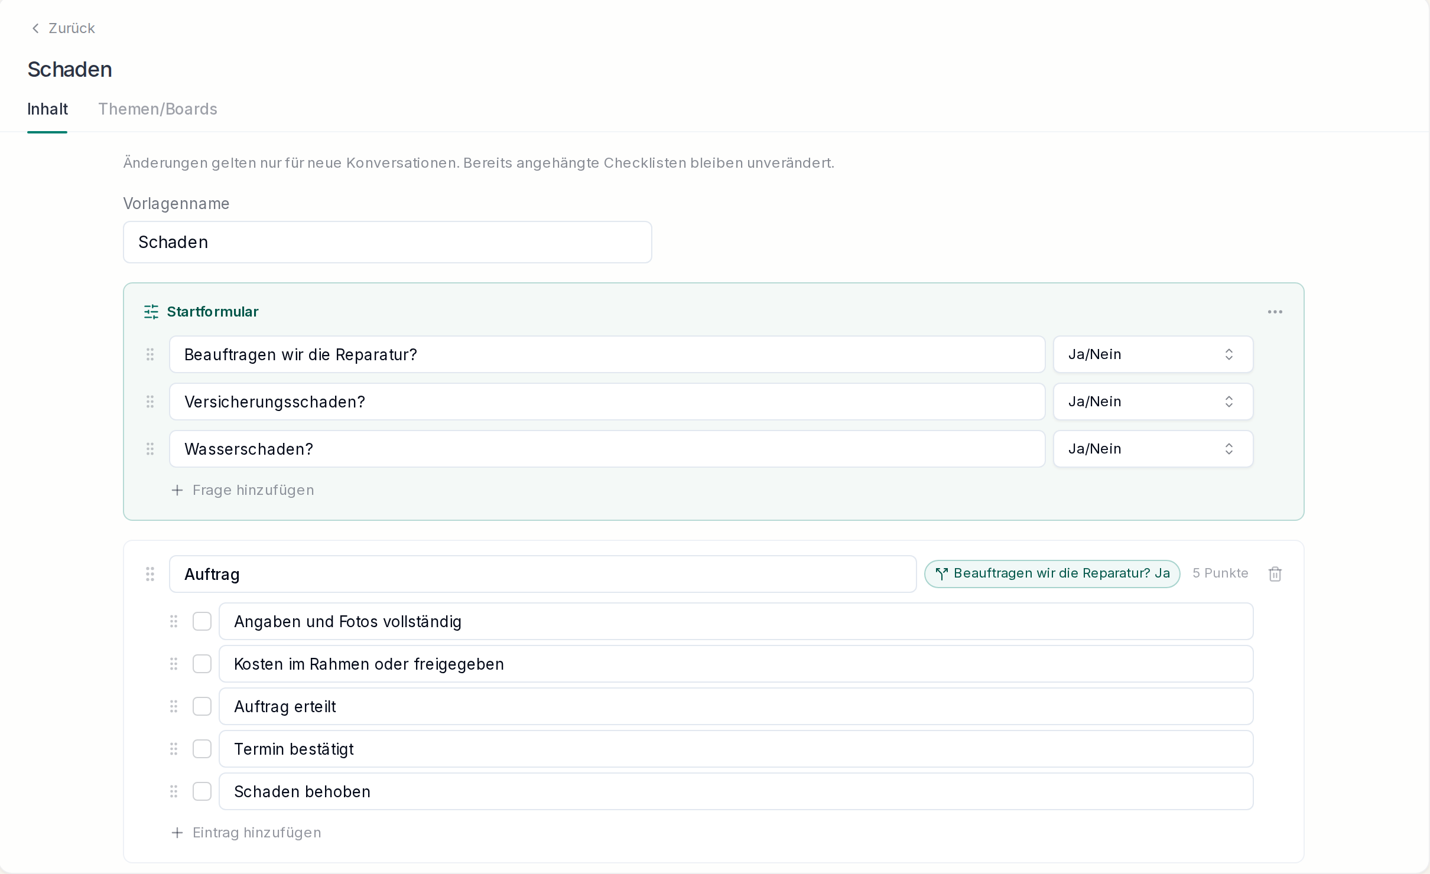Grab drag handle for 'Versicherungsschaden?' question
The width and height of the screenshot is (1430, 874).
(x=150, y=402)
